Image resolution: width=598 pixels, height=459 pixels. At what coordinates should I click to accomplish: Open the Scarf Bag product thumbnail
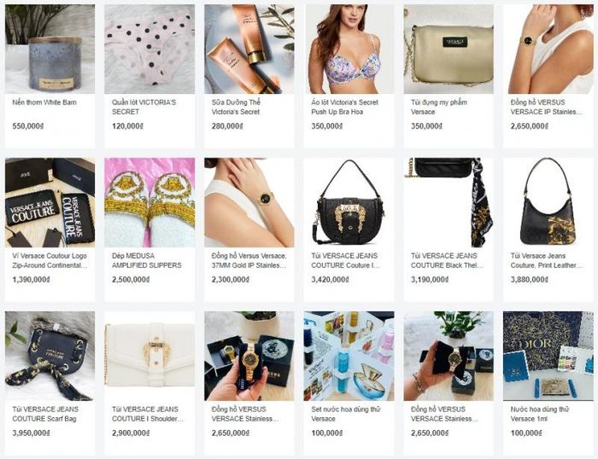50,356
